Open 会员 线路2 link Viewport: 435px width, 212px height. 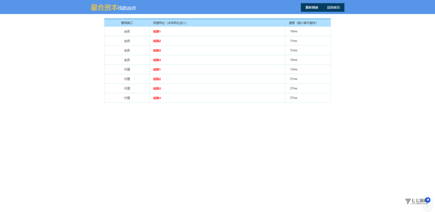click(157, 41)
